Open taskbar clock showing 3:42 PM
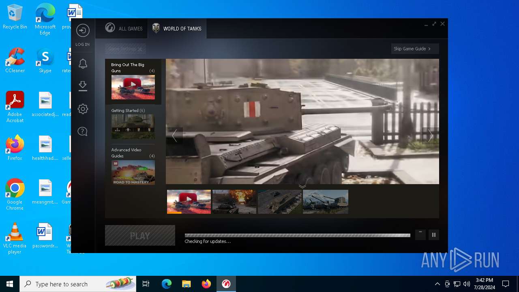The width and height of the screenshot is (519, 292). [x=485, y=284]
